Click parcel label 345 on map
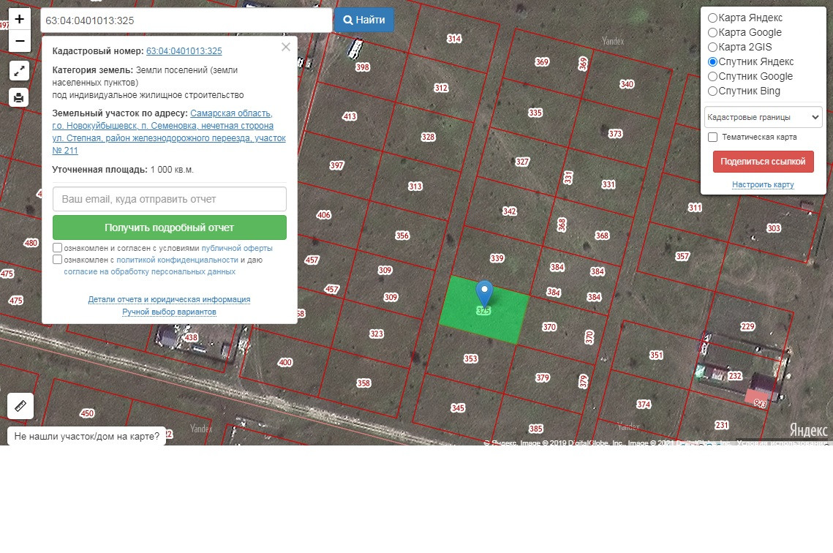Image resolution: width=833 pixels, height=553 pixels. (x=458, y=408)
